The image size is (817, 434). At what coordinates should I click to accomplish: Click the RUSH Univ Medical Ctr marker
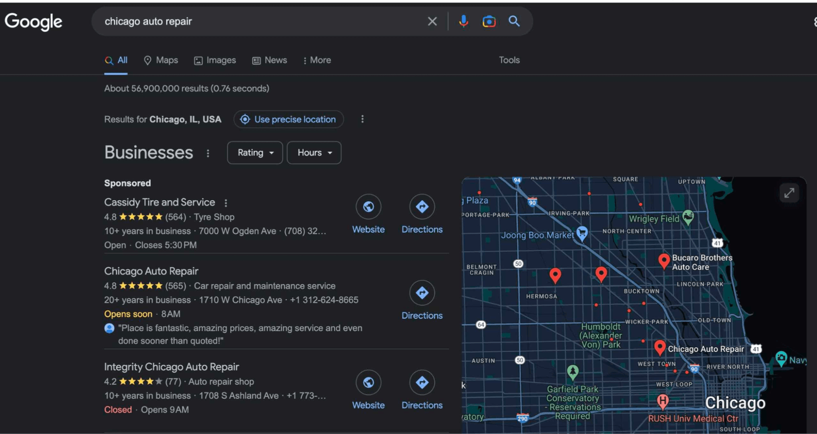pyautogui.click(x=663, y=401)
